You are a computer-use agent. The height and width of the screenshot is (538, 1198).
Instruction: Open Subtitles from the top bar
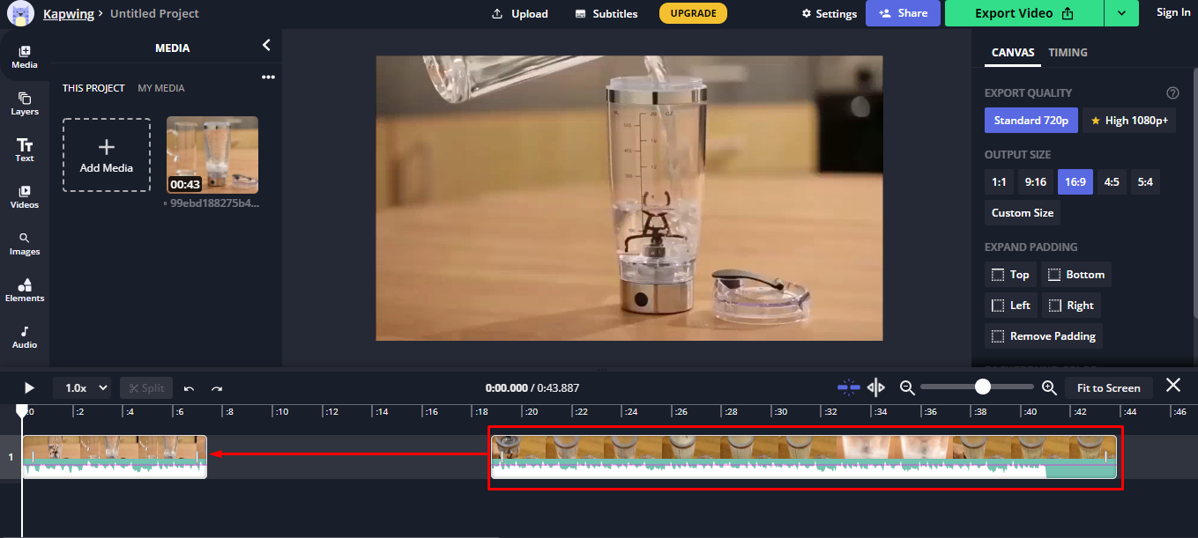pyautogui.click(x=606, y=13)
